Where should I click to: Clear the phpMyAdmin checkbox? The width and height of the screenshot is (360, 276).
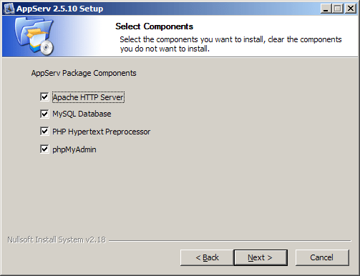44,149
